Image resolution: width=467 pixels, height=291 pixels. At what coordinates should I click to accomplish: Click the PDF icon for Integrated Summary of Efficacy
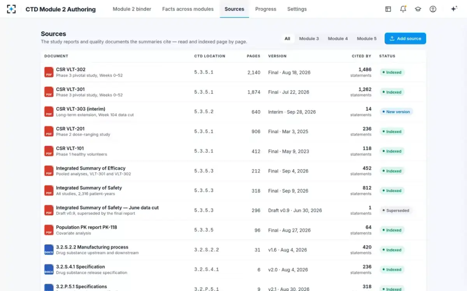point(49,171)
